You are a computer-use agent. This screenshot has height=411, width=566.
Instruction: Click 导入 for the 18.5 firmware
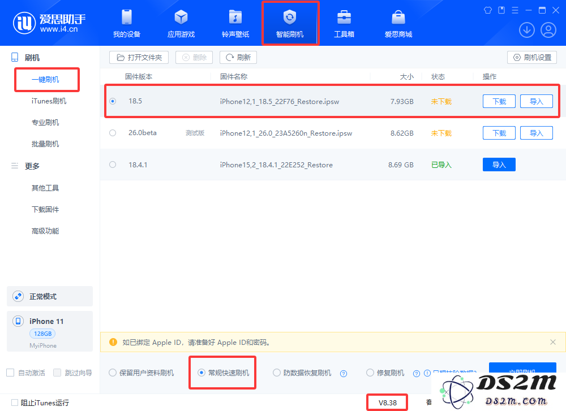537,101
